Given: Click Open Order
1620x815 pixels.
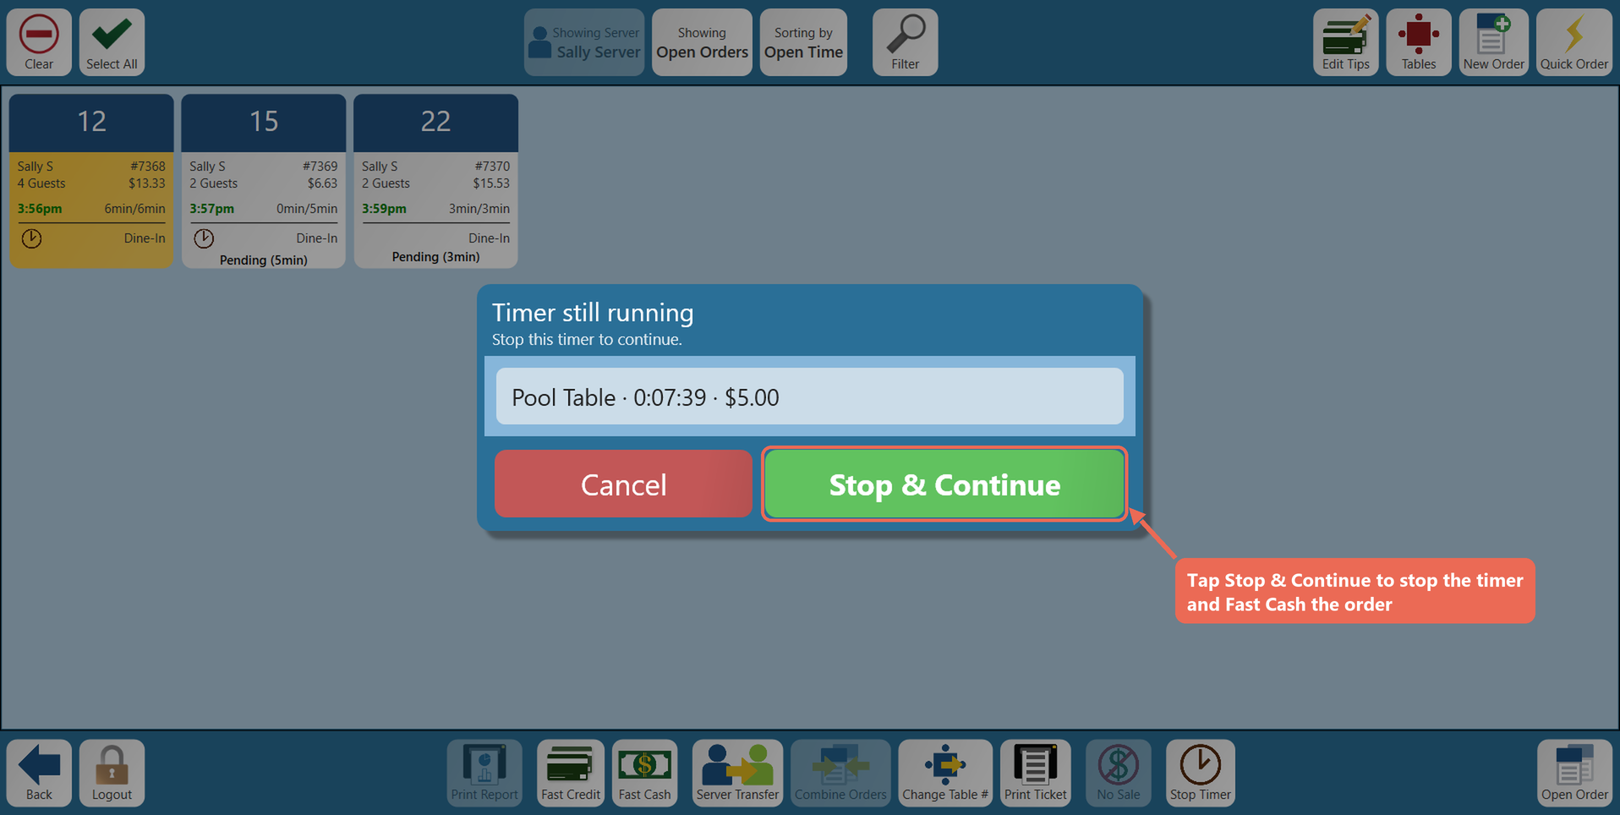Looking at the screenshot, I should click(x=1574, y=773).
